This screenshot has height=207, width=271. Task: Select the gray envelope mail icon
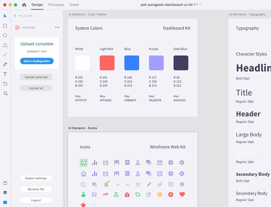106,163
